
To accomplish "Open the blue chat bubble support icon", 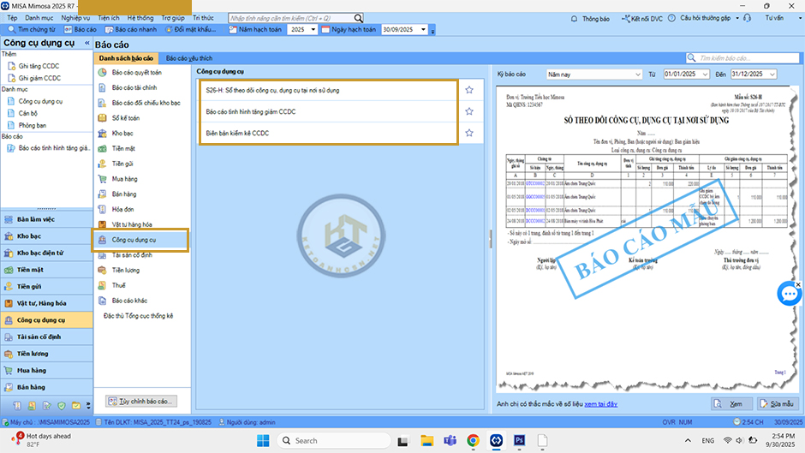I will coord(788,295).
